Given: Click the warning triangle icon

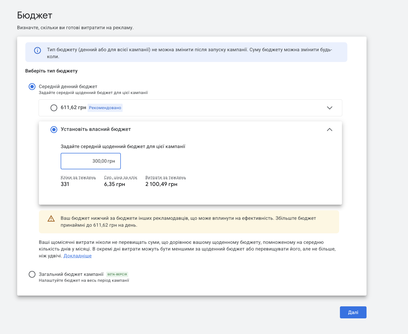Looking at the screenshot, I should 51,218.
